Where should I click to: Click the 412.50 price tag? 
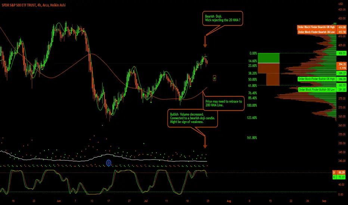click(342, 32)
